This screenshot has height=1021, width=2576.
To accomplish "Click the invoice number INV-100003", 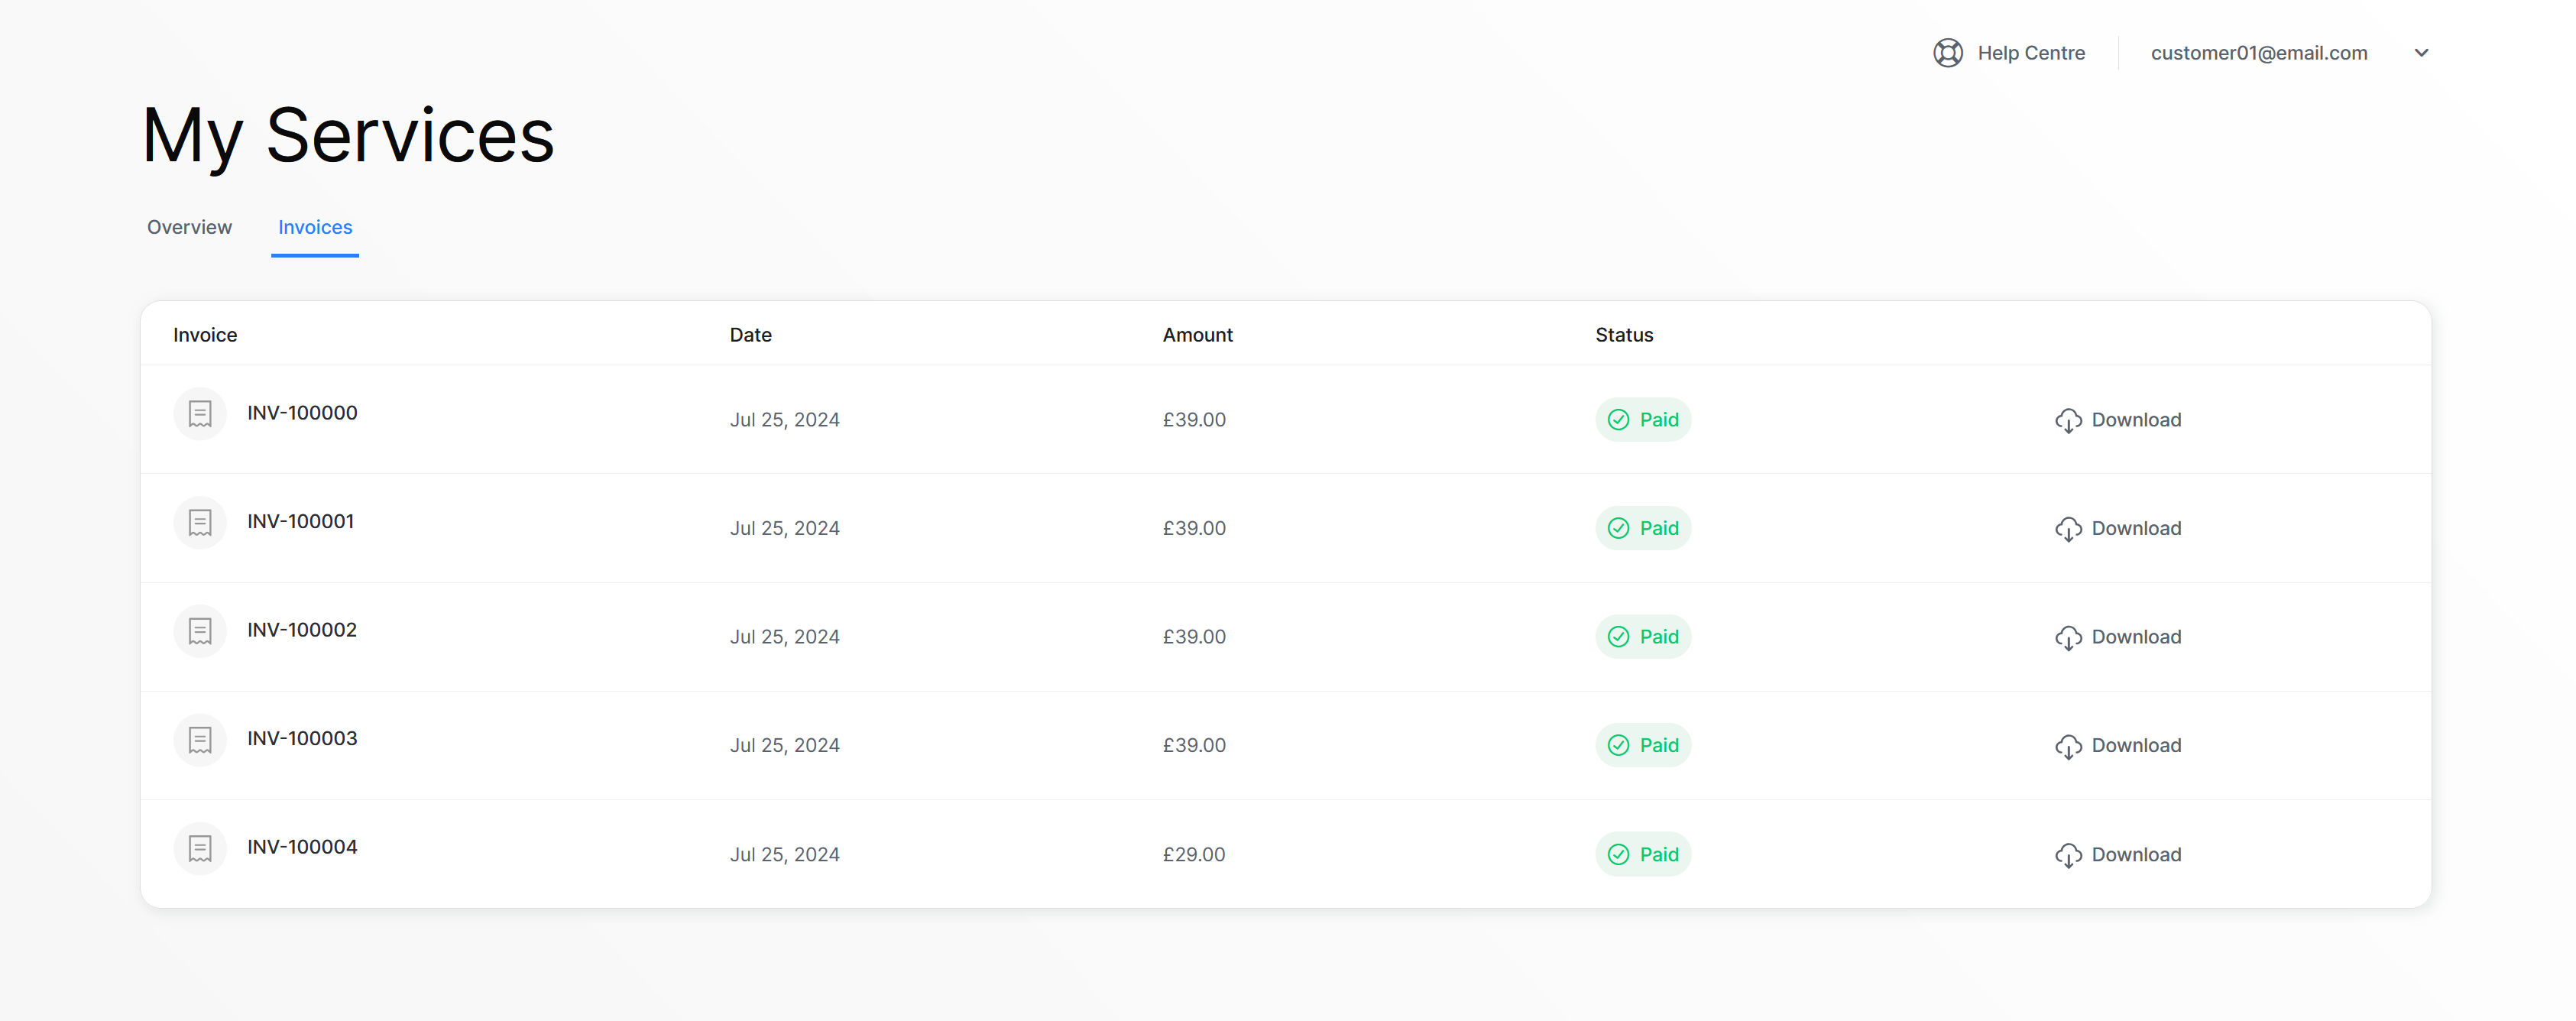I will [x=302, y=738].
